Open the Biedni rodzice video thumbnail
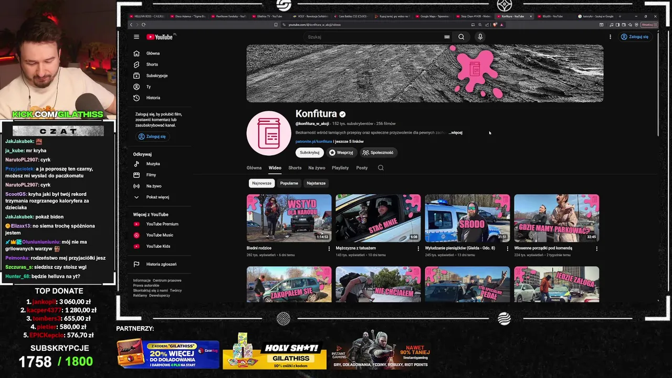 tap(289, 218)
